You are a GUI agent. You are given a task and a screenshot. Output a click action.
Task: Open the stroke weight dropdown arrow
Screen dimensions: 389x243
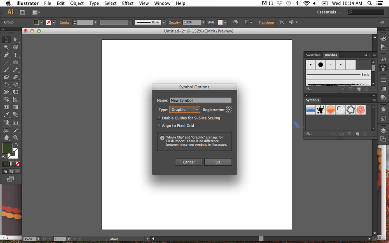pos(95,22)
